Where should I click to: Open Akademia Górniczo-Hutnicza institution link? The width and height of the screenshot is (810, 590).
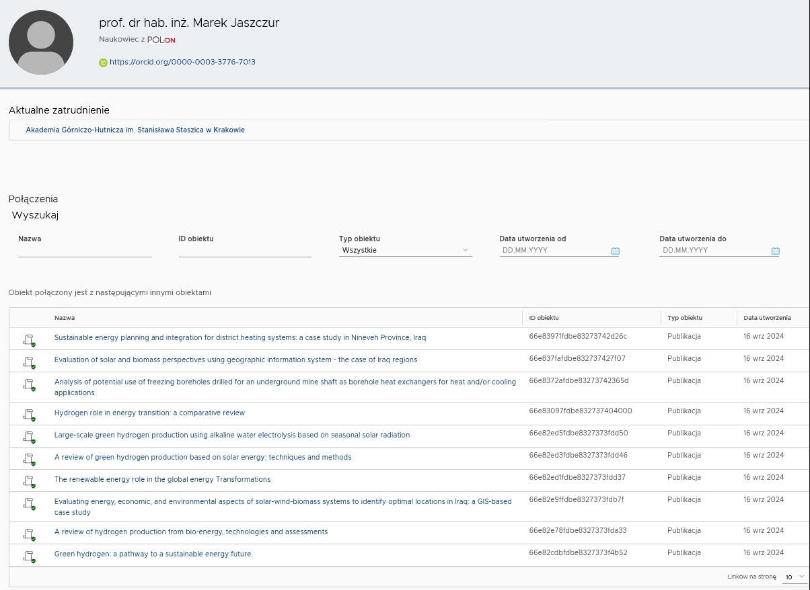point(135,130)
